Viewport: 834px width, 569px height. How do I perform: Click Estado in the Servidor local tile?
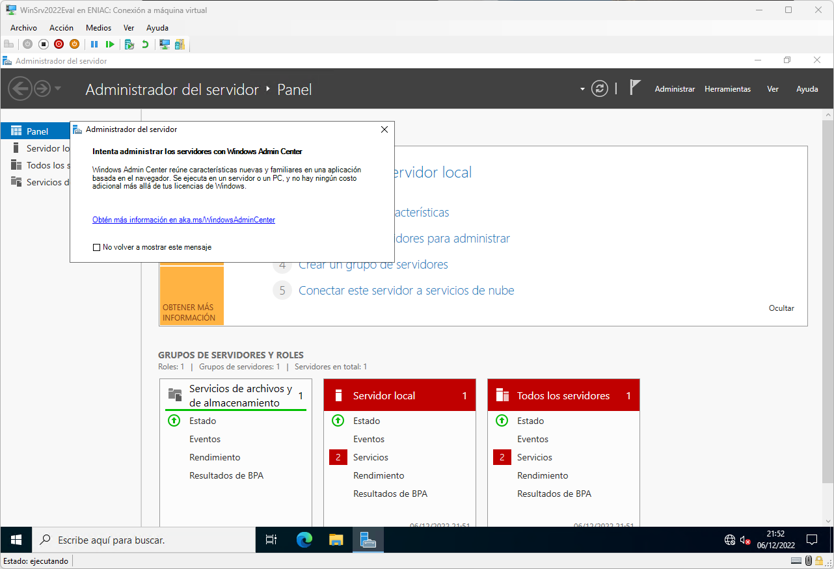point(367,421)
